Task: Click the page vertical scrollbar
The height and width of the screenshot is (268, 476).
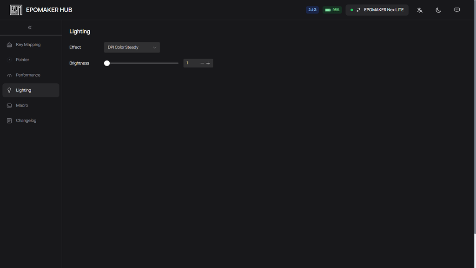Action: click(x=475, y=117)
